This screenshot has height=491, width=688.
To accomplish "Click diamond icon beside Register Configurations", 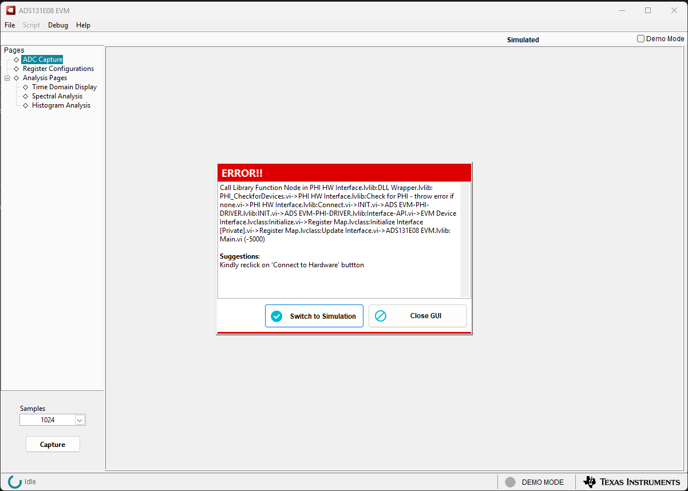I will 16,69.
